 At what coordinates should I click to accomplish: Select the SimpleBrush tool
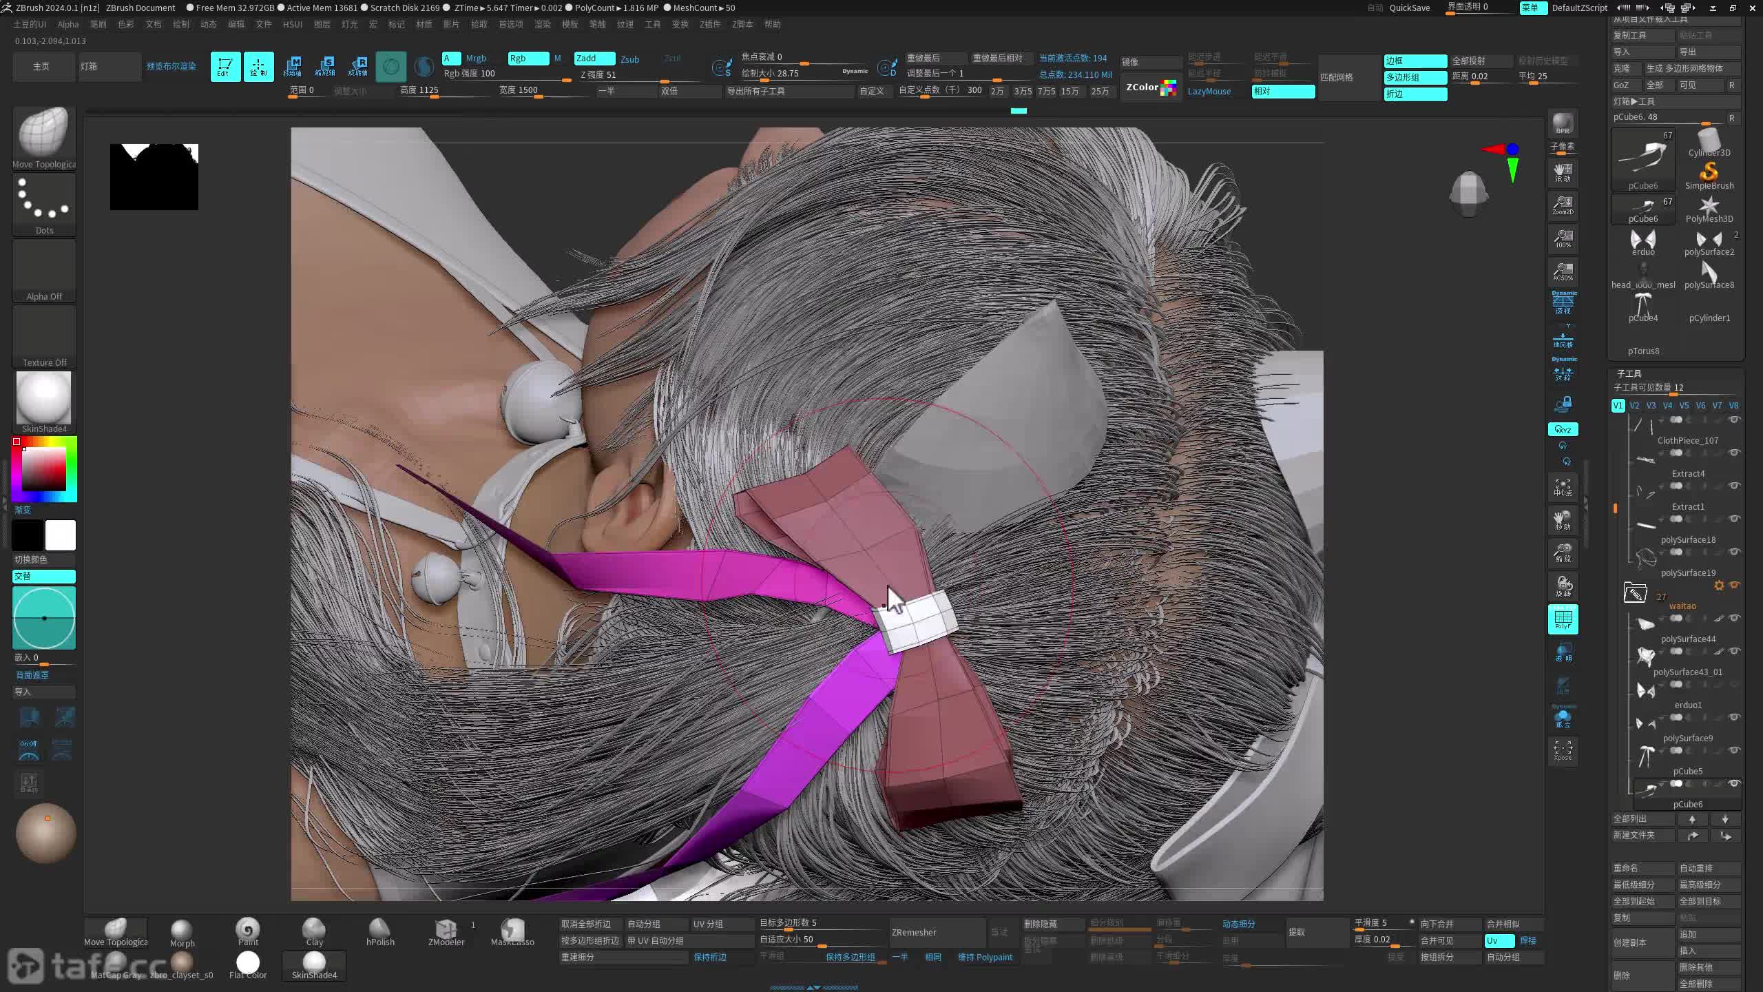point(1709,176)
